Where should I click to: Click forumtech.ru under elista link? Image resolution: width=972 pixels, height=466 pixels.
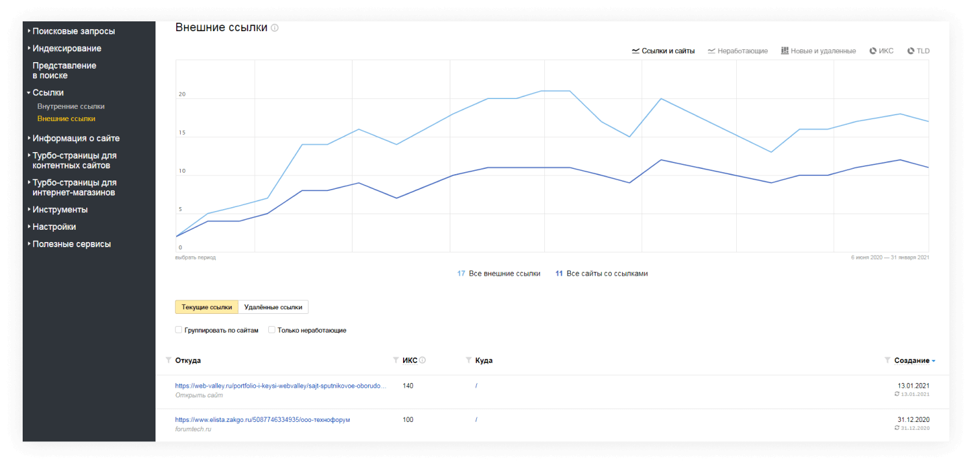click(x=193, y=429)
